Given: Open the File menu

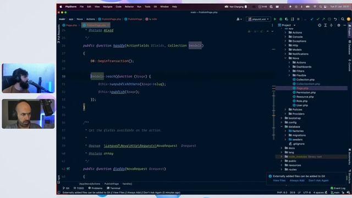Looking at the screenshot, I should pyautogui.click(x=82, y=7).
